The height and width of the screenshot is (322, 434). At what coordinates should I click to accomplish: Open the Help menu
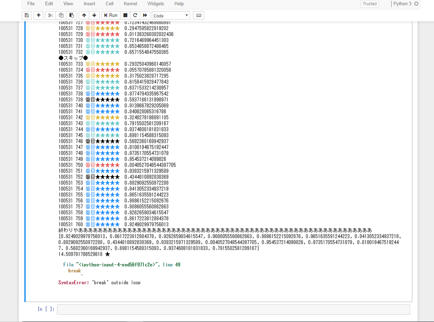(x=179, y=3)
